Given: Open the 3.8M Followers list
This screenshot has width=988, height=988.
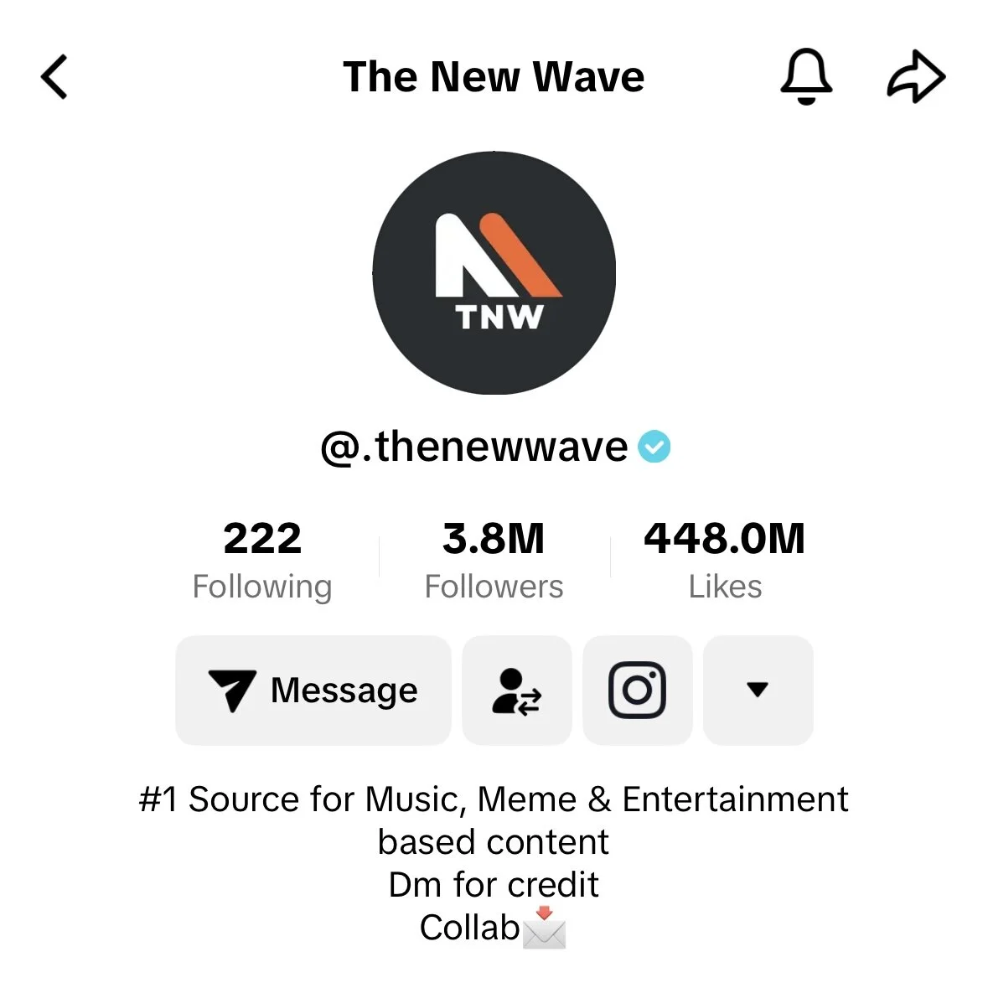Looking at the screenshot, I should click(494, 560).
